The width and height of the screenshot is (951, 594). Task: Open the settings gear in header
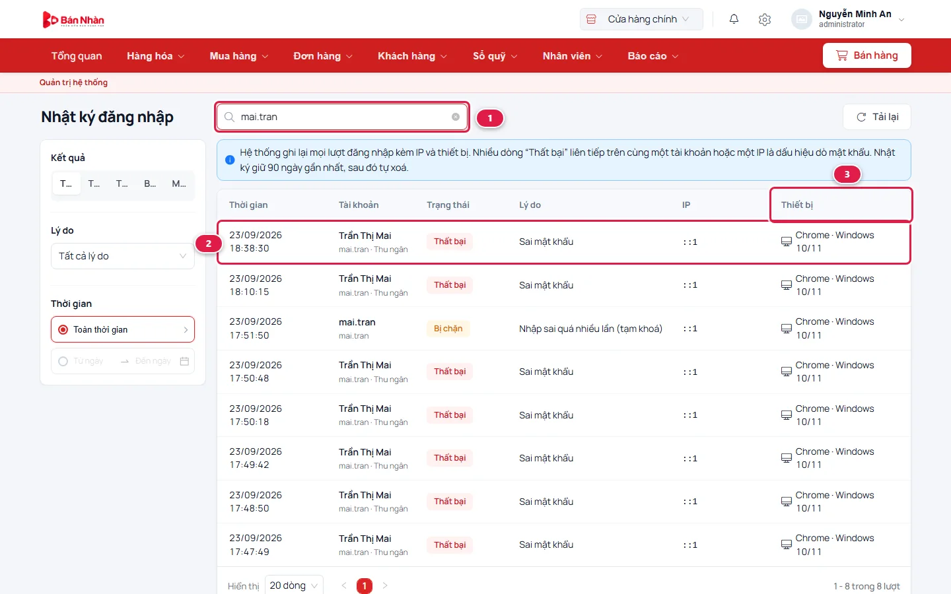tap(765, 19)
